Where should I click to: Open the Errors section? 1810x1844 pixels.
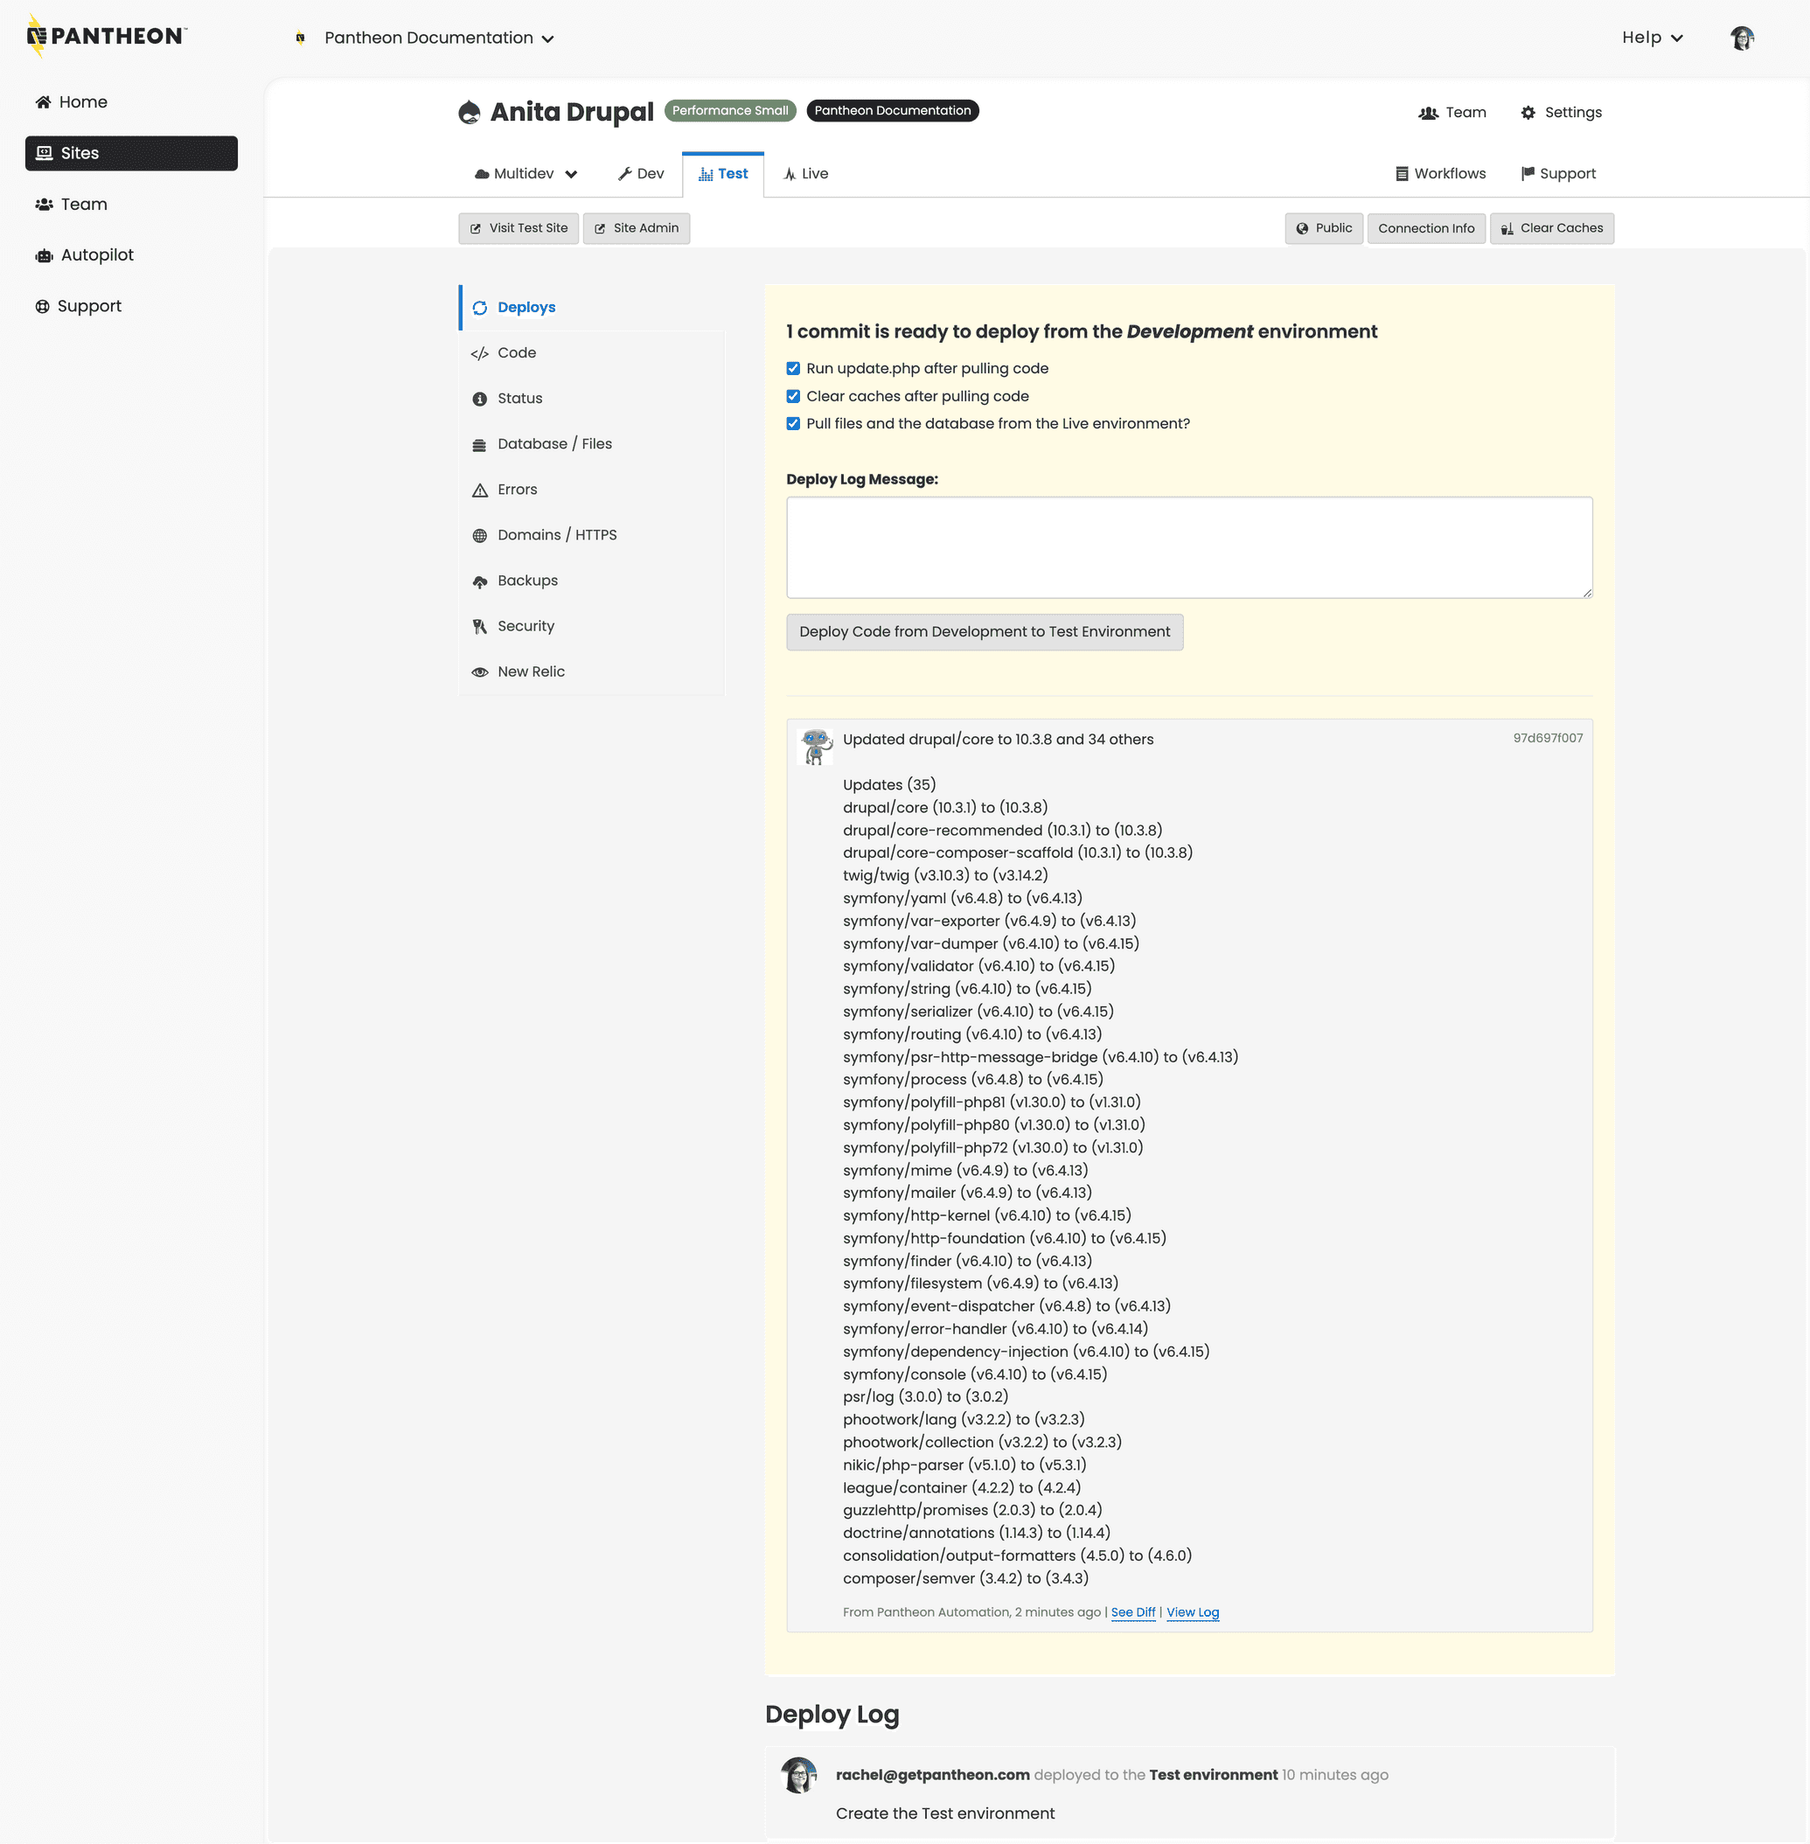coord(517,489)
